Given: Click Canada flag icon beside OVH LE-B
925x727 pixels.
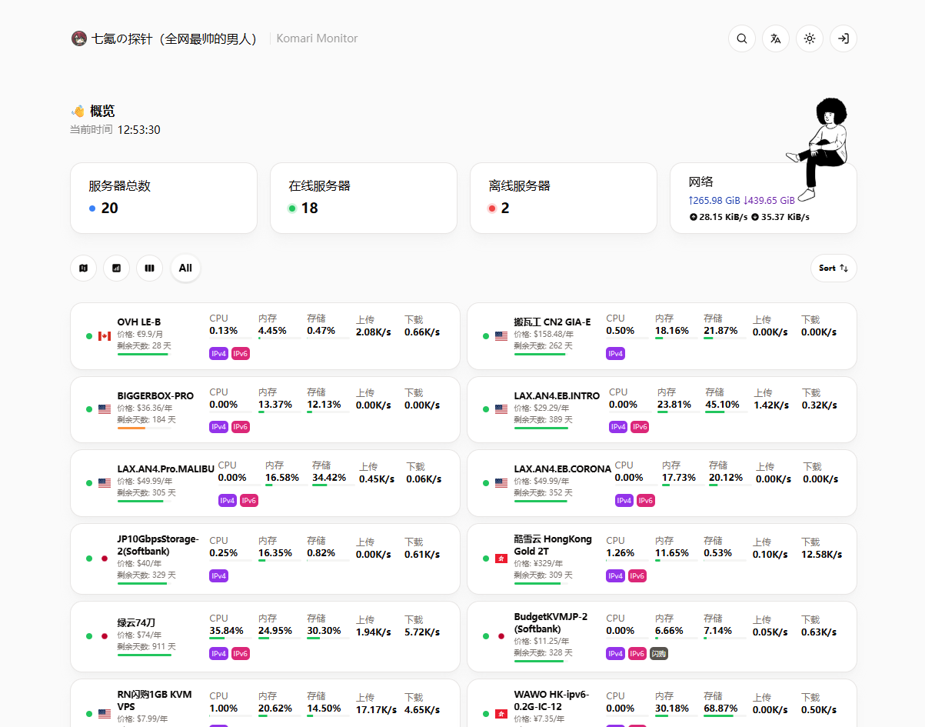Looking at the screenshot, I should click(105, 336).
